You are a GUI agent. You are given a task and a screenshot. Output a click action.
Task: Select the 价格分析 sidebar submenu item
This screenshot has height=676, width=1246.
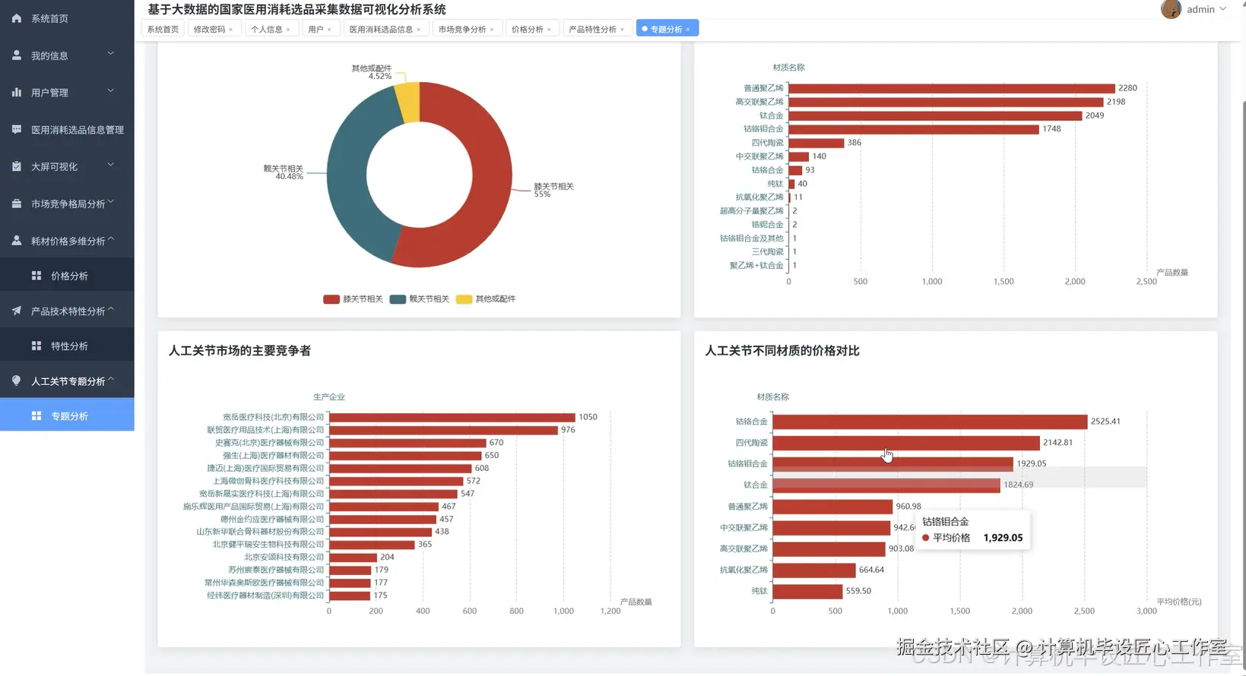tap(67, 276)
